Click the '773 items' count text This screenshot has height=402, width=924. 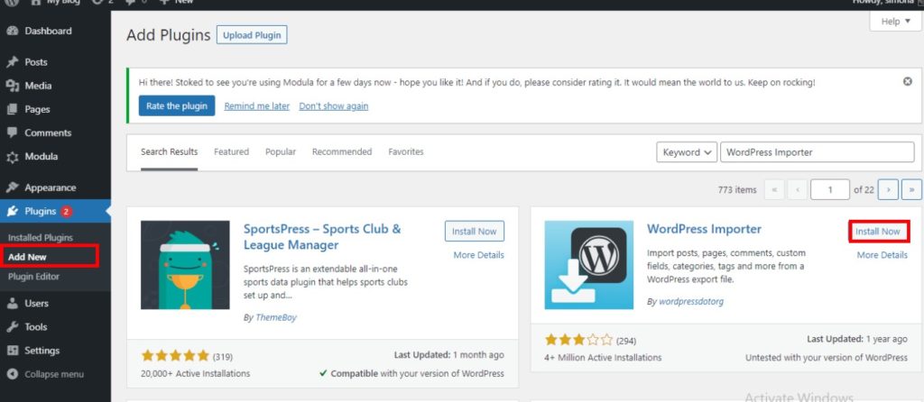(x=737, y=189)
